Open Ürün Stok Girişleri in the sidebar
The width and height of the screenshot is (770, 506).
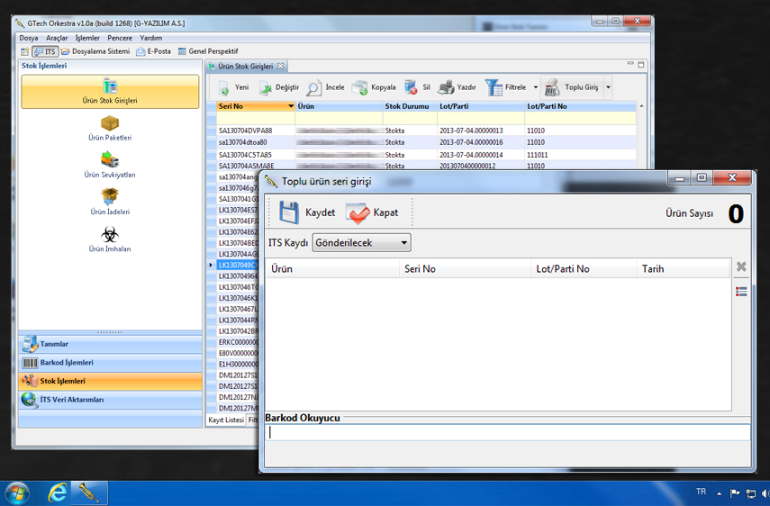110,91
